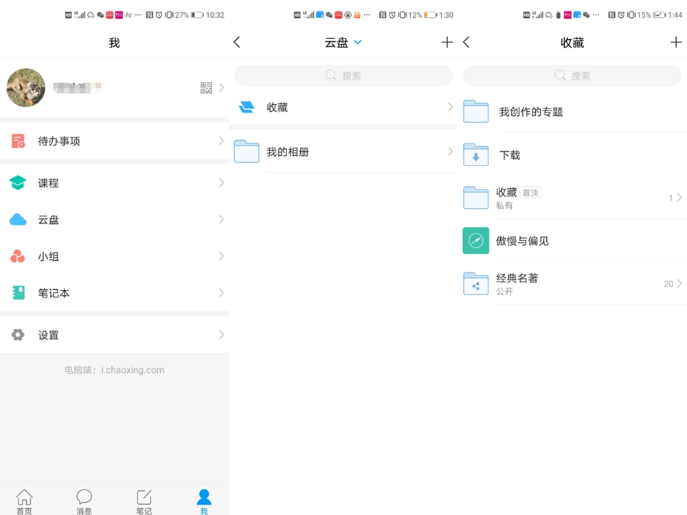Open chevron next to 我的相册
Screen dimensions: 687x515
point(450,152)
